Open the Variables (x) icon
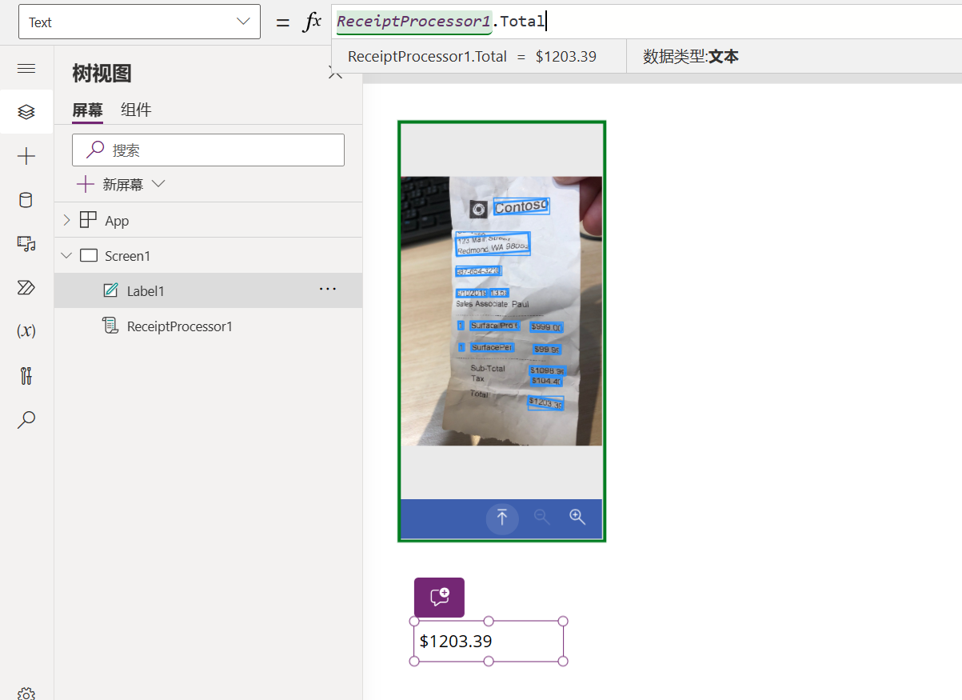This screenshot has height=700, width=962. (x=26, y=330)
